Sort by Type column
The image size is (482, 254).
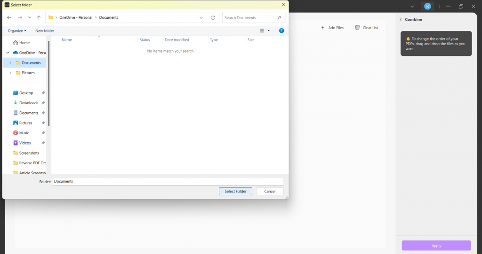tap(214, 39)
